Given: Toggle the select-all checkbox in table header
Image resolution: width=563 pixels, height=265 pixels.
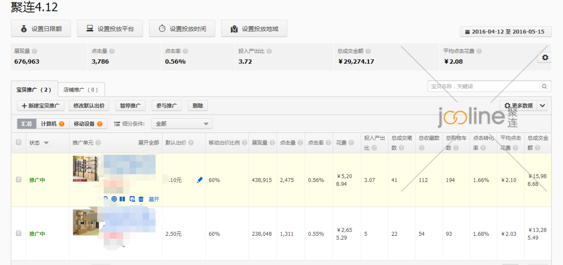Looking at the screenshot, I should click(18, 142).
